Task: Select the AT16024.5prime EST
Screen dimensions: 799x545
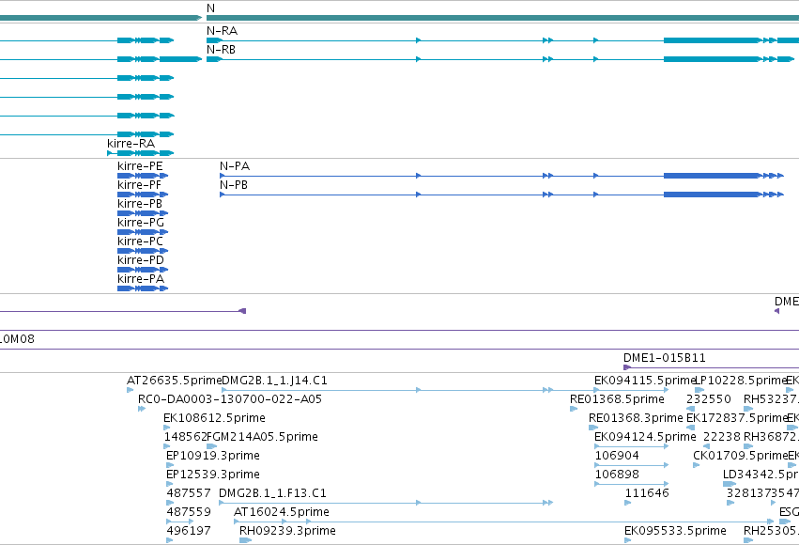Action: [504, 522]
